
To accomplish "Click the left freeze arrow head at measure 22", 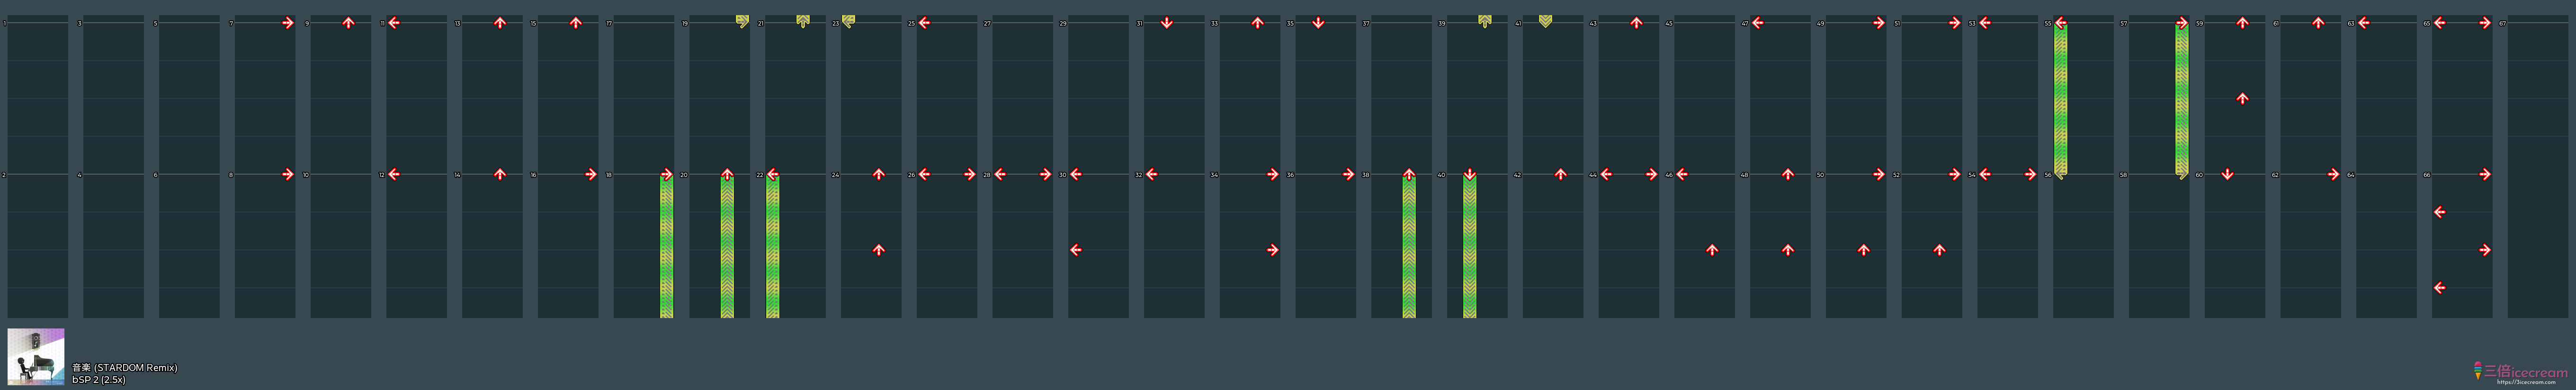I will pyautogui.click(x=773, y=175).
